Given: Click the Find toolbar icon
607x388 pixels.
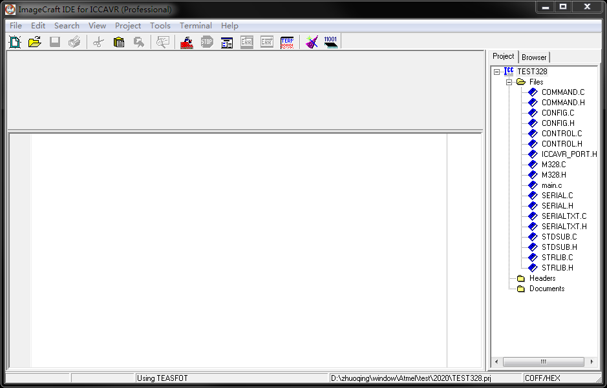Looking at the screenshot, I should tap(162, 41).
